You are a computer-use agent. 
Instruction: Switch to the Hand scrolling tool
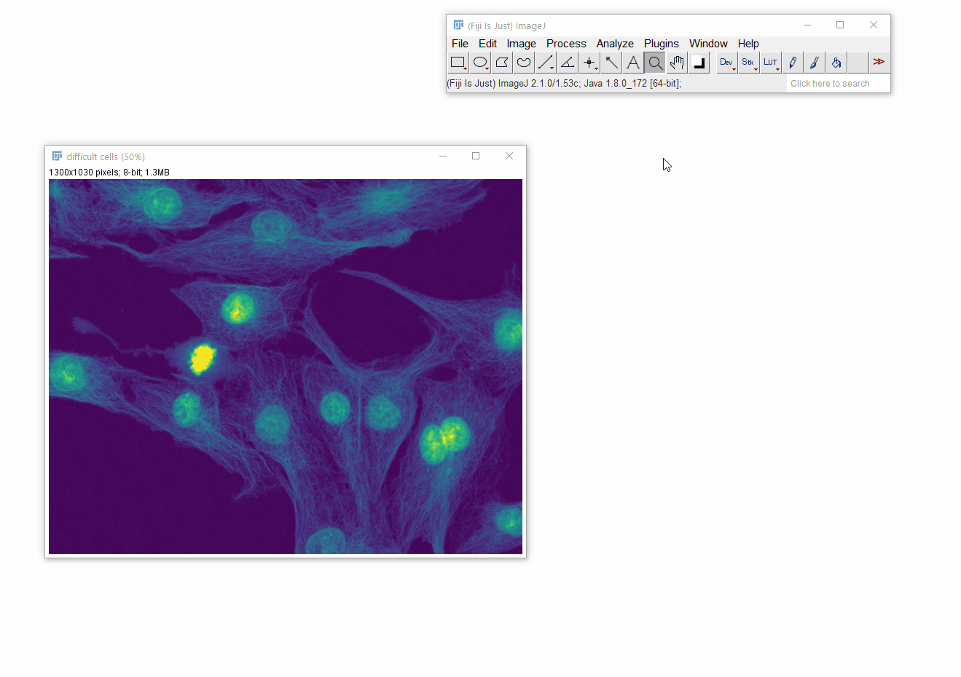click(x=677, y=63)
